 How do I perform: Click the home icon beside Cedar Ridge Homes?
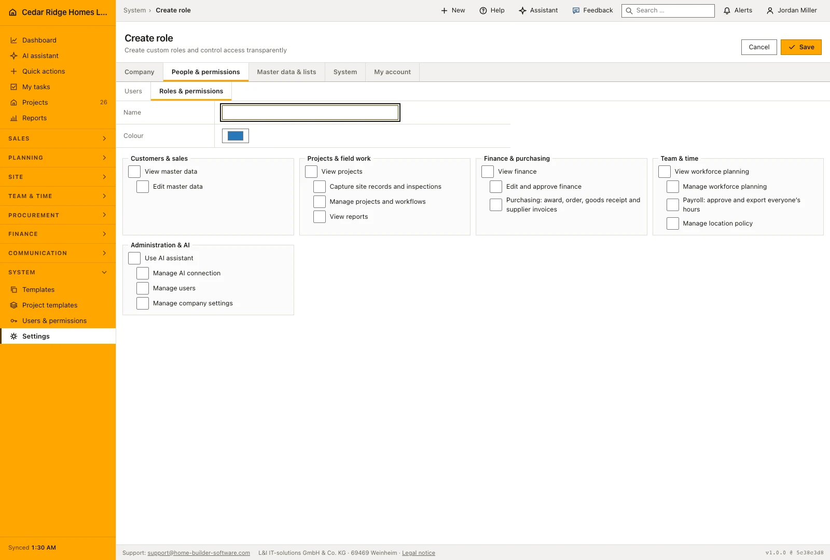pos(13,12)
